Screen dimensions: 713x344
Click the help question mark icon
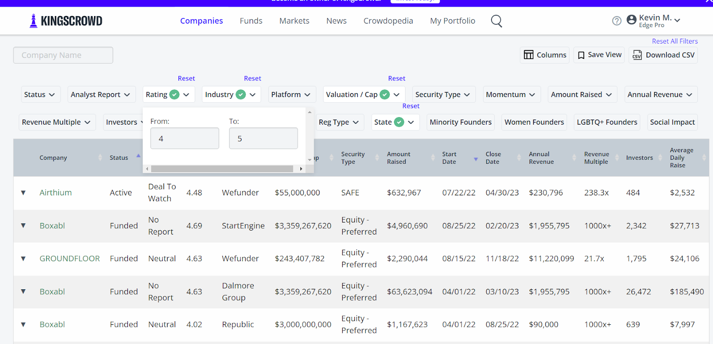tap(617, 21)
